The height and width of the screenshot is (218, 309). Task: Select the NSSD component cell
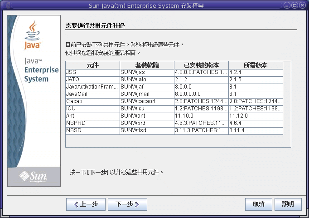pos(92,131)
